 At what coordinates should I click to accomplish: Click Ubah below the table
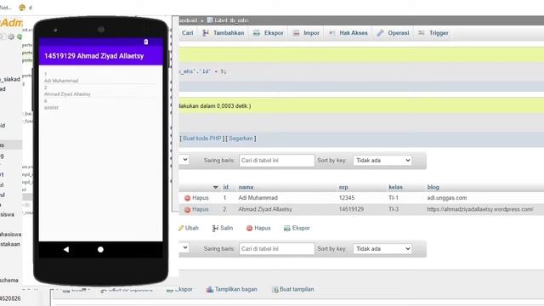(191, 228)
